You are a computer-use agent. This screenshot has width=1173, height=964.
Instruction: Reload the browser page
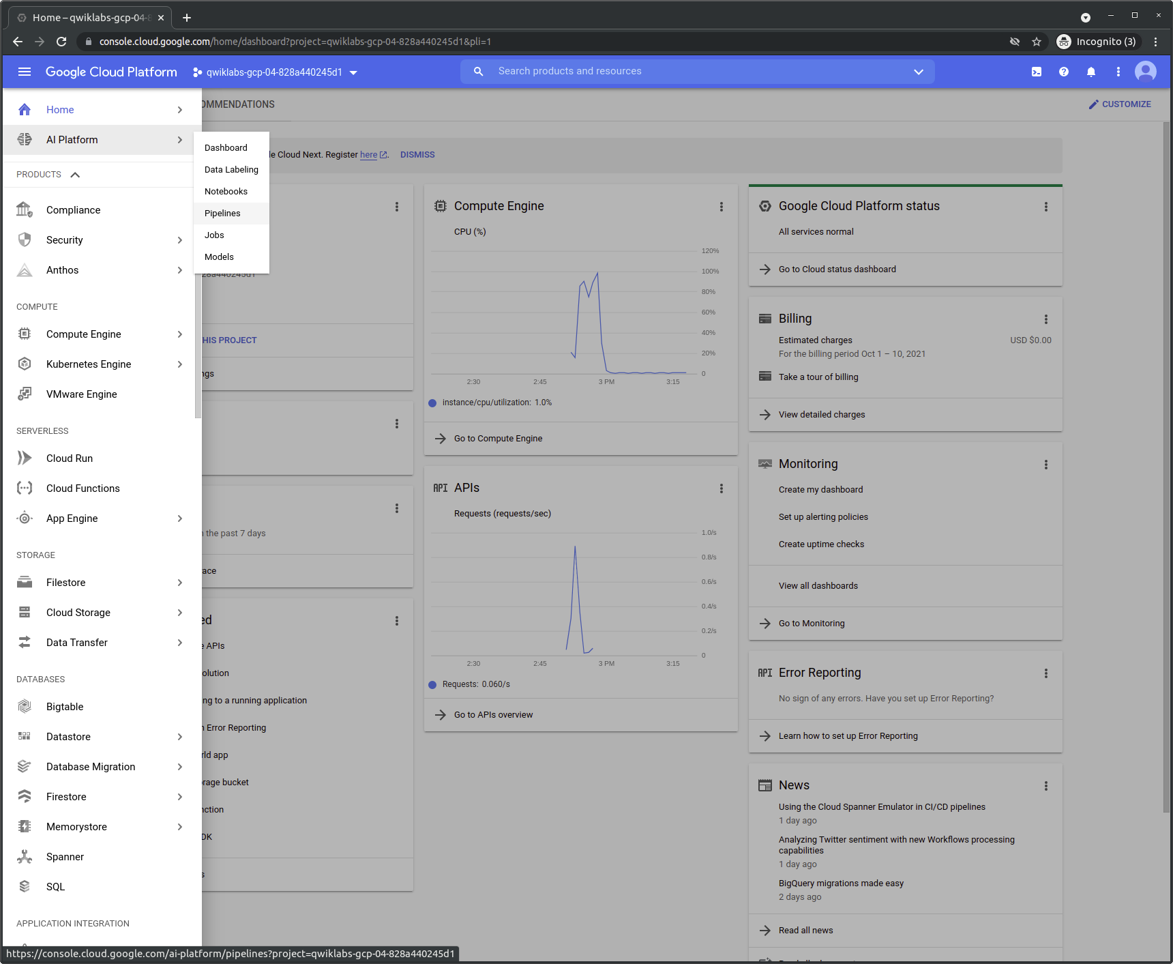[x=61, y=42]
